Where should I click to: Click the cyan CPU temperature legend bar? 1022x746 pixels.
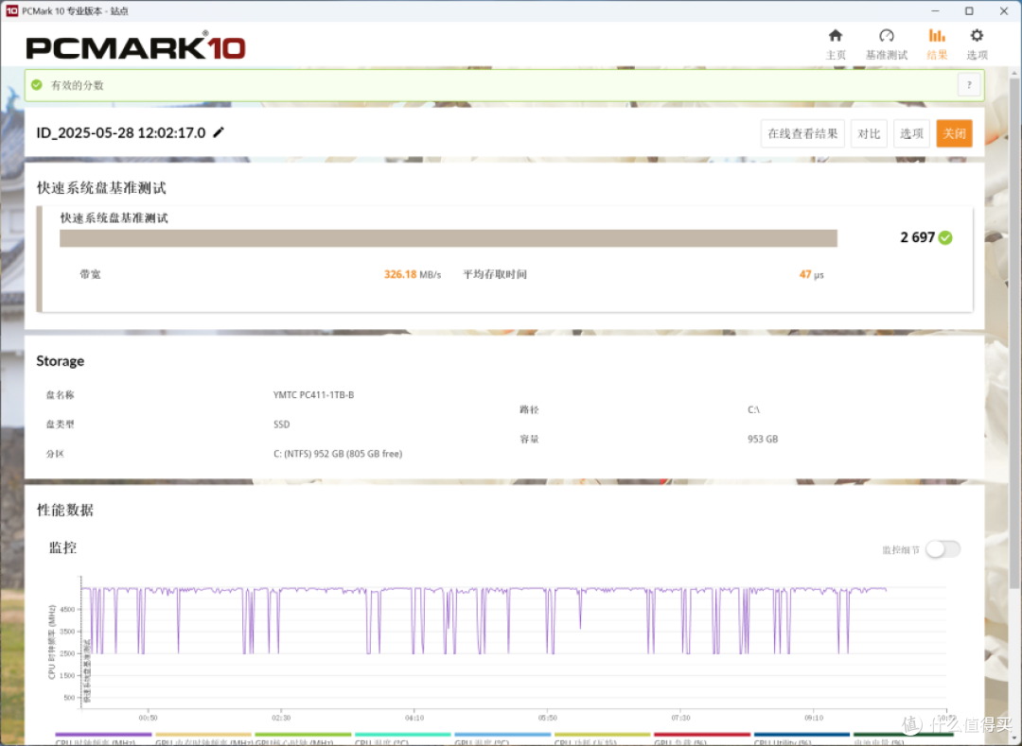403,735
